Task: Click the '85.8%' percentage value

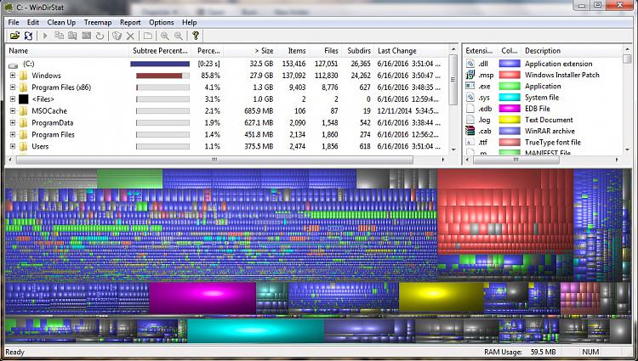Action: (210, 76)
